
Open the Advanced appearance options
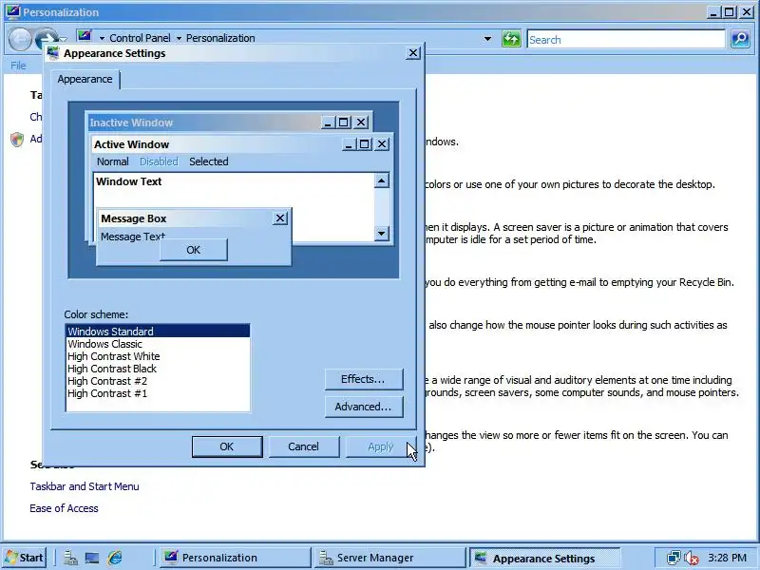(x=364, y=407)
